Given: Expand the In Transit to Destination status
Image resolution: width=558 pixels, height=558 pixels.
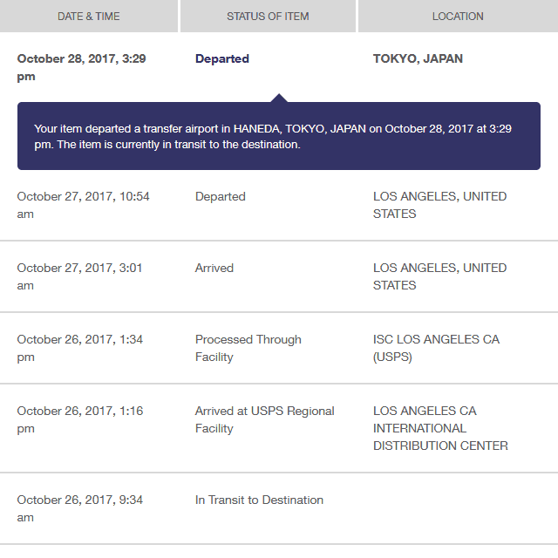Looking at the screenshot, I should click(x=259, y=500).
